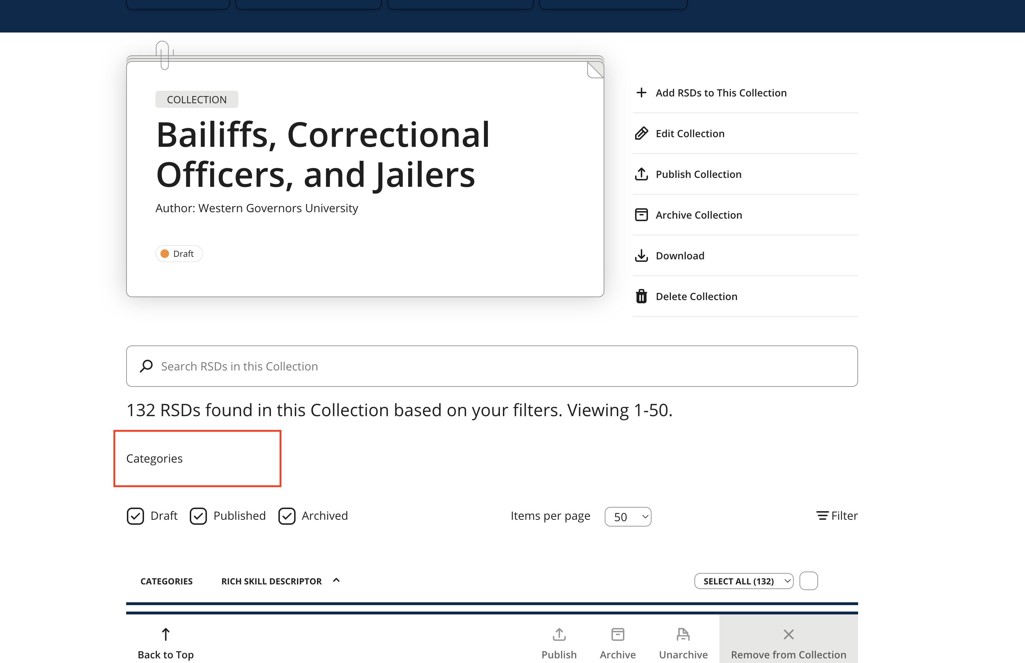Screen dimensions: 1025x663
Task: Click the Filter lines icon
Action: click(822, 515)
